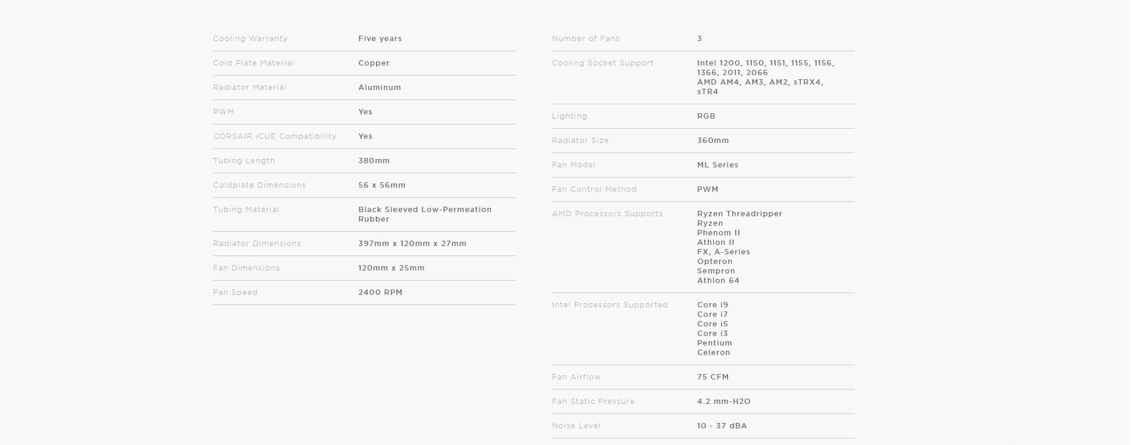The height and width of the screenshot is (445, 1135).
Task: Click the Fan Model 'ML Series' value
Action: pos(717,165)
